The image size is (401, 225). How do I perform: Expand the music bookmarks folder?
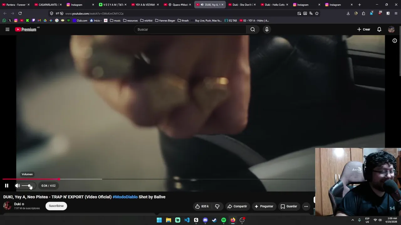point(115,21)
